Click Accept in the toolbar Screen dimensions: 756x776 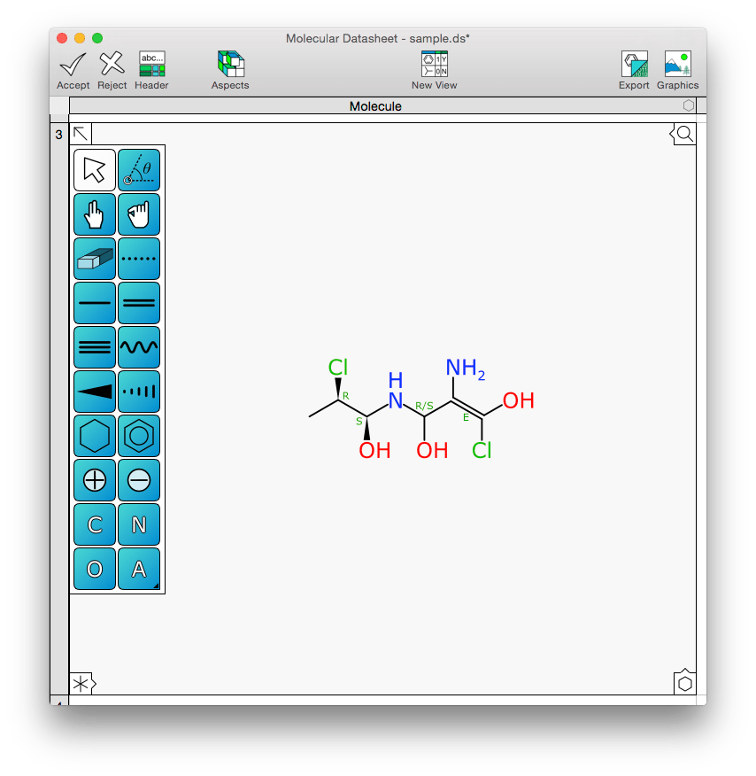coord(73,70)
